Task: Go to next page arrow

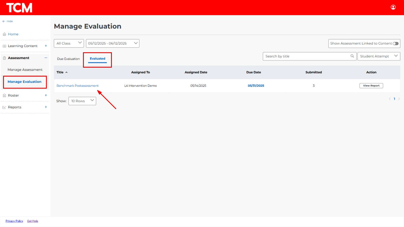Action: 399,99
